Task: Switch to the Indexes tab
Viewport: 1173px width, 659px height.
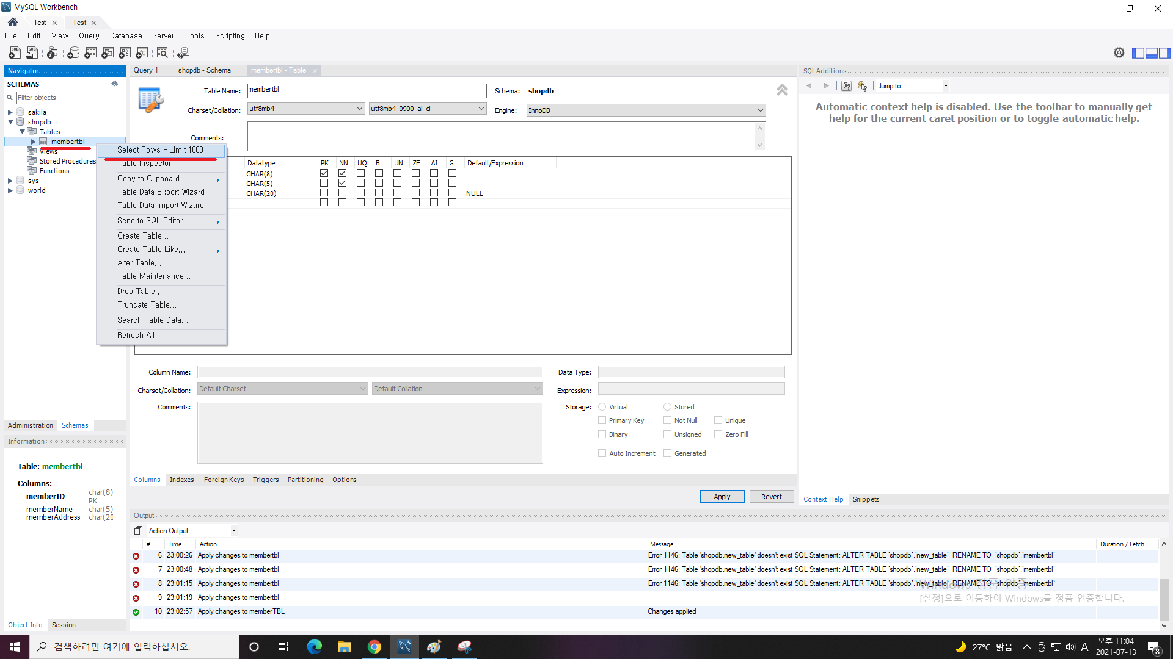Action: pyautogui.click(x=181, y=480)
